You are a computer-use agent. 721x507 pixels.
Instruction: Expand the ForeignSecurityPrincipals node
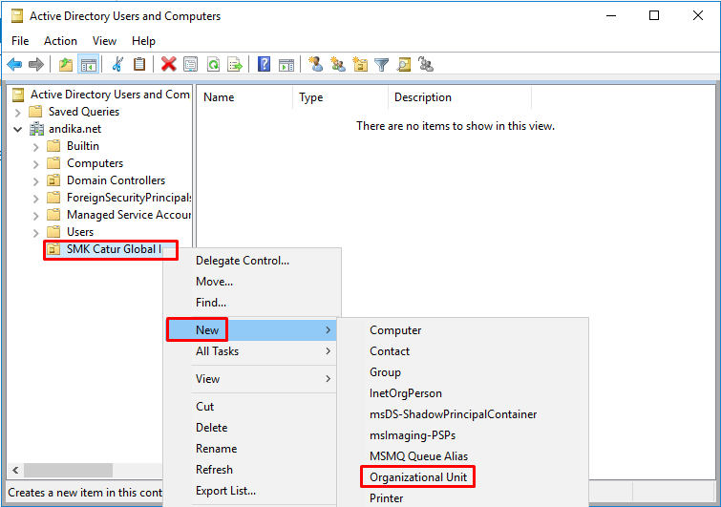(36, 198)
